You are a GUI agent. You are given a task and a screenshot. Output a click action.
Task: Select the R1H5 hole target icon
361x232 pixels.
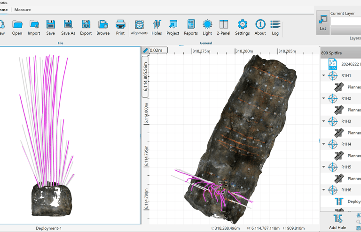tap(333, 167)
